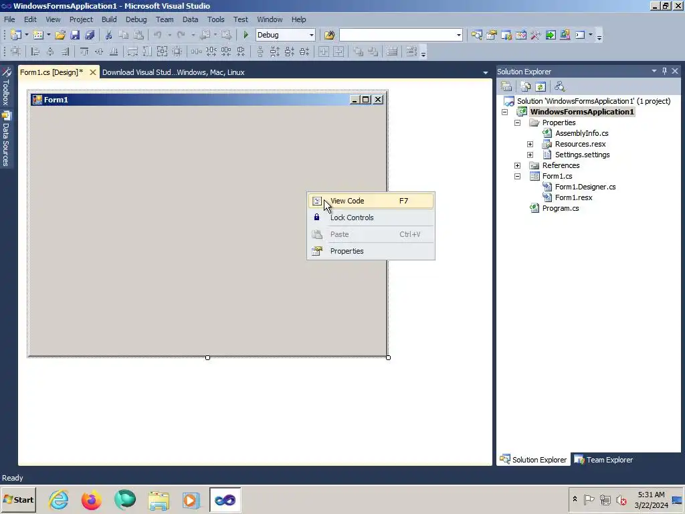
Task: Click the Form1 title bar in designer
Action: [x=207, y=100]
